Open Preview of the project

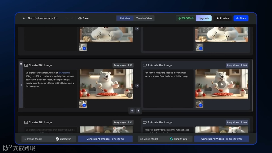pos(223,18)
